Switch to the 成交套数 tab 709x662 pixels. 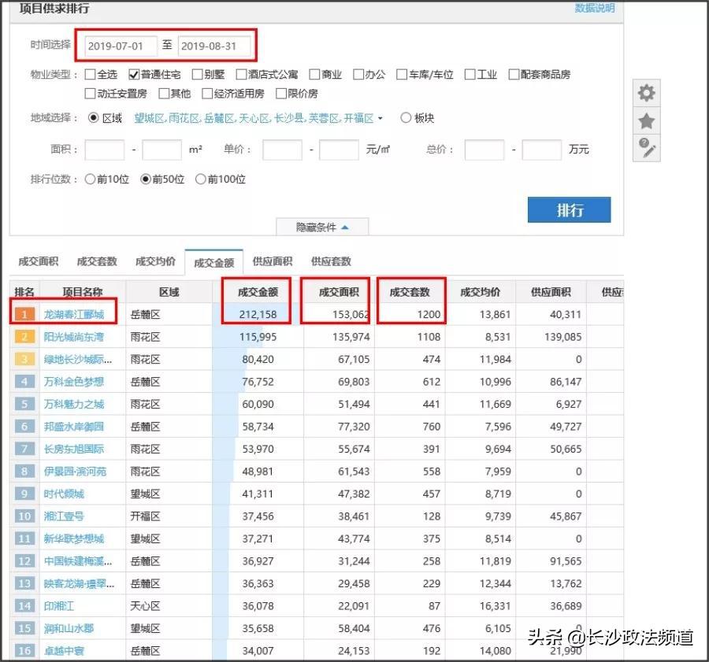click(96, 261)
